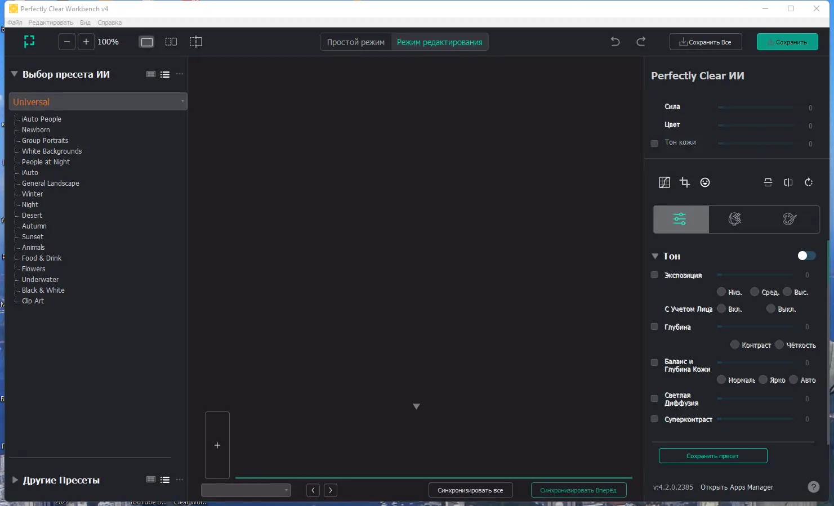Viewport: 834px width, 506px height.
Task: Click the Сила strength slider
Action: [756, 107]
